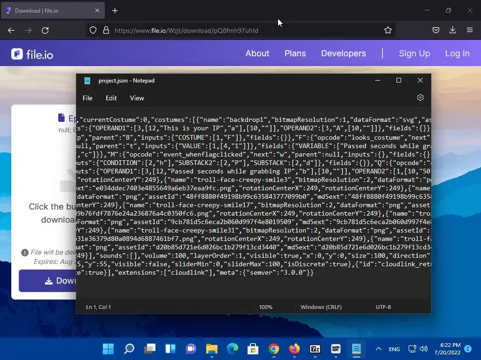Open File Explorer from taskbar
481x360 pixels.
click(x=212, y=349)
